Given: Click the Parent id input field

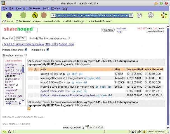Looking at the screenshot, I should (x=20, y=38).
